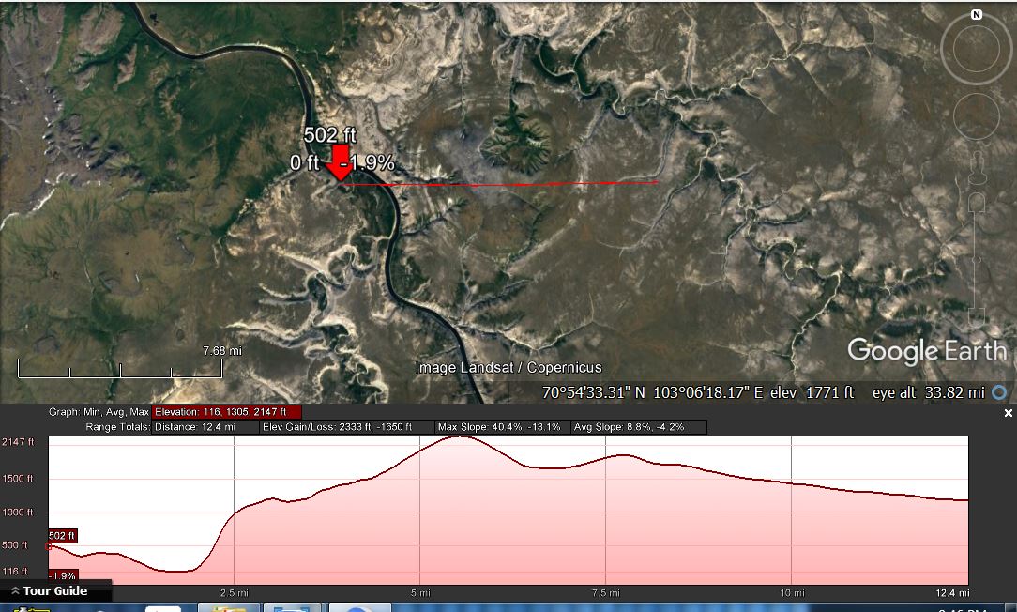Click the elevation graph's highest peak
Viewport: 1017px width, 612px height.
pyautogui.click(x=461, y=437)
